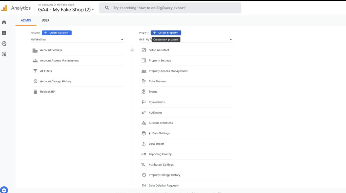This screenshot has height=193, width=346.
Task: Click the Account Change History clock icon
Action: pos(35,81)
